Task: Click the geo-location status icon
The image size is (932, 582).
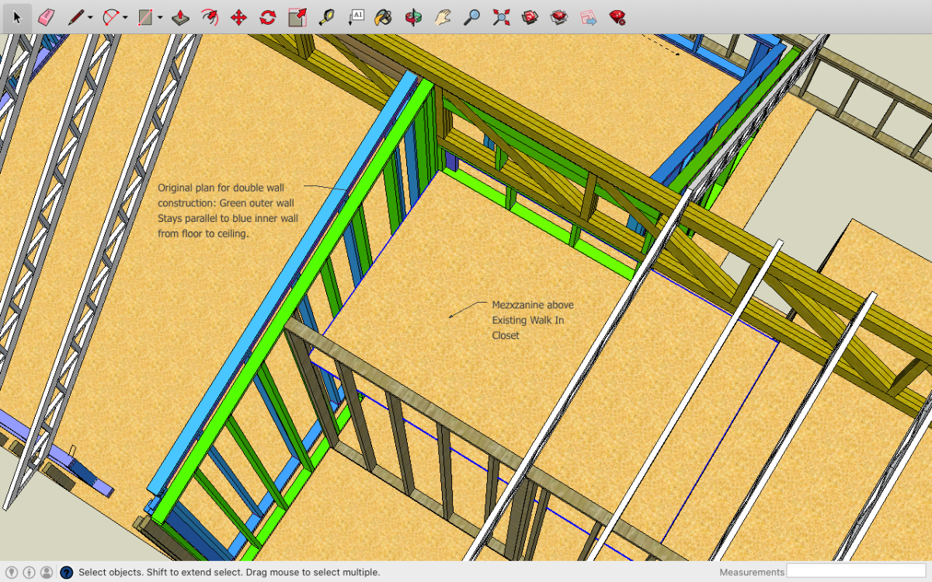Action: [12, 573]
